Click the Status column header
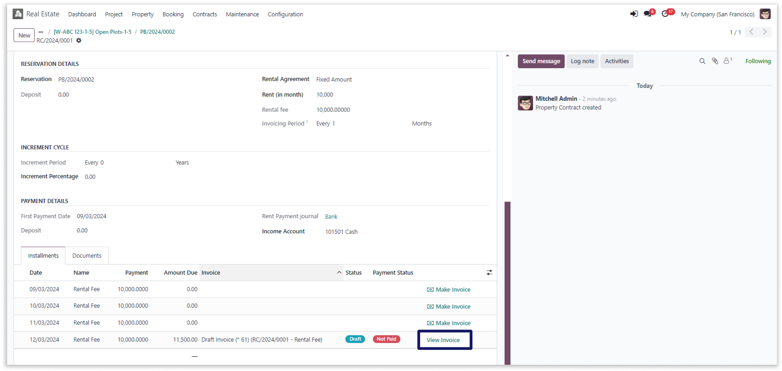 click(353, 273)
